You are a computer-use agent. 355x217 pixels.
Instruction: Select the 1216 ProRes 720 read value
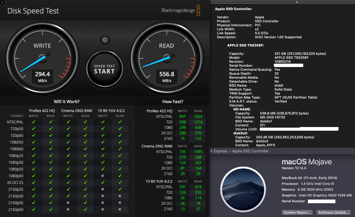(x=198, y=122)
